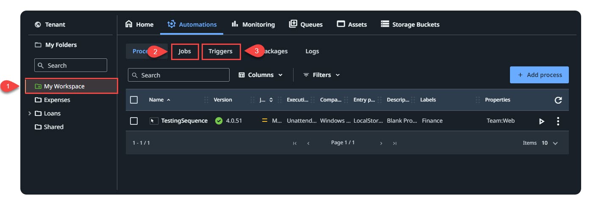Click the Description column header
The width and height of the screenshot is (593, 206).
pyautogui.click(x=398, y=100)
